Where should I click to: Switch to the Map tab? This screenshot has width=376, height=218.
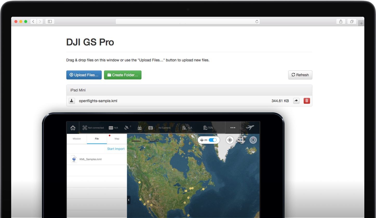(117, 139)
